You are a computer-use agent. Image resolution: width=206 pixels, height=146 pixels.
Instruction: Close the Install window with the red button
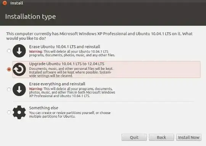5,3
